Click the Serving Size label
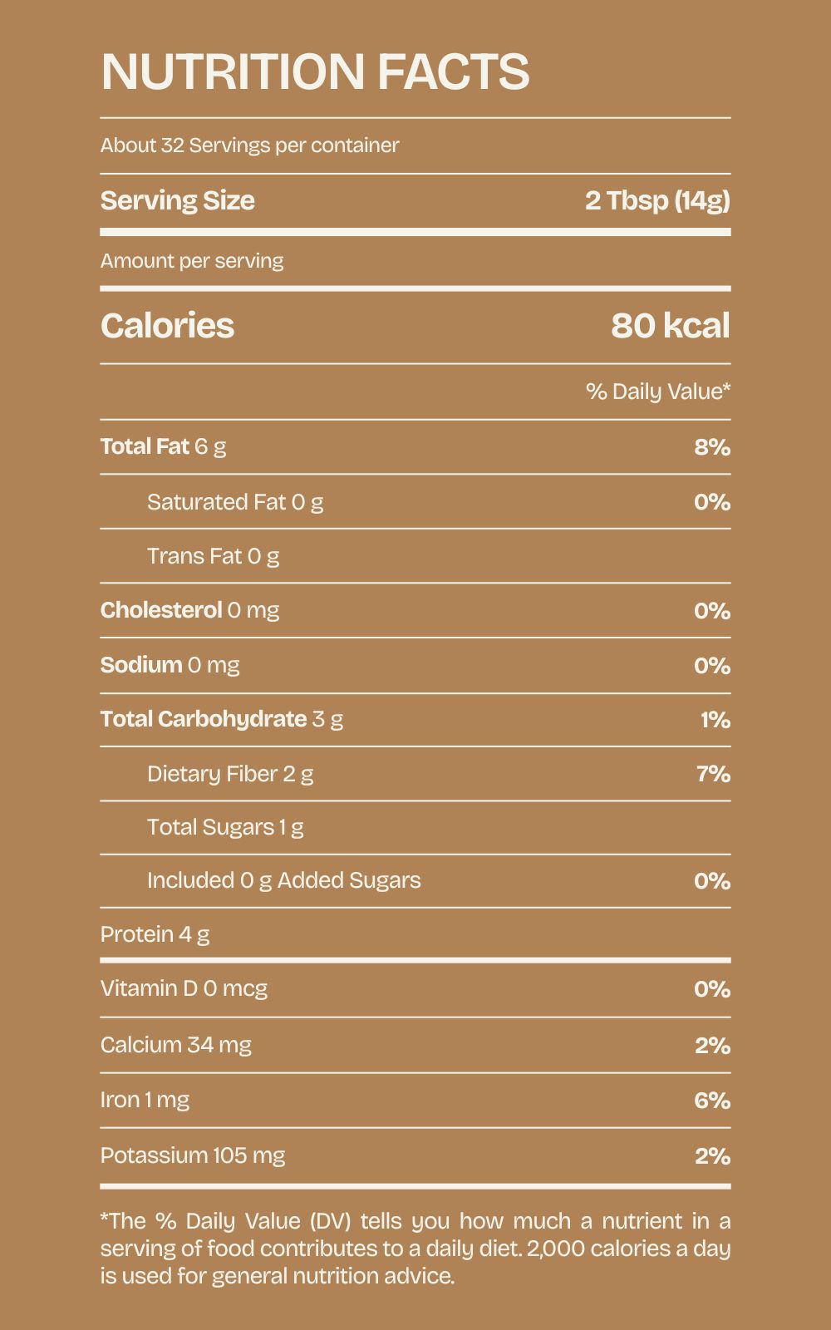The width and height of the screenshot is (831, 1330). coord(177,200)
